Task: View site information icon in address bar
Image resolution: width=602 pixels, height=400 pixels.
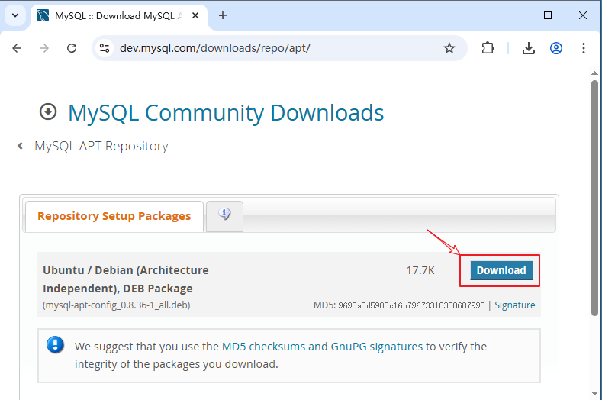Action: [105, 48]
